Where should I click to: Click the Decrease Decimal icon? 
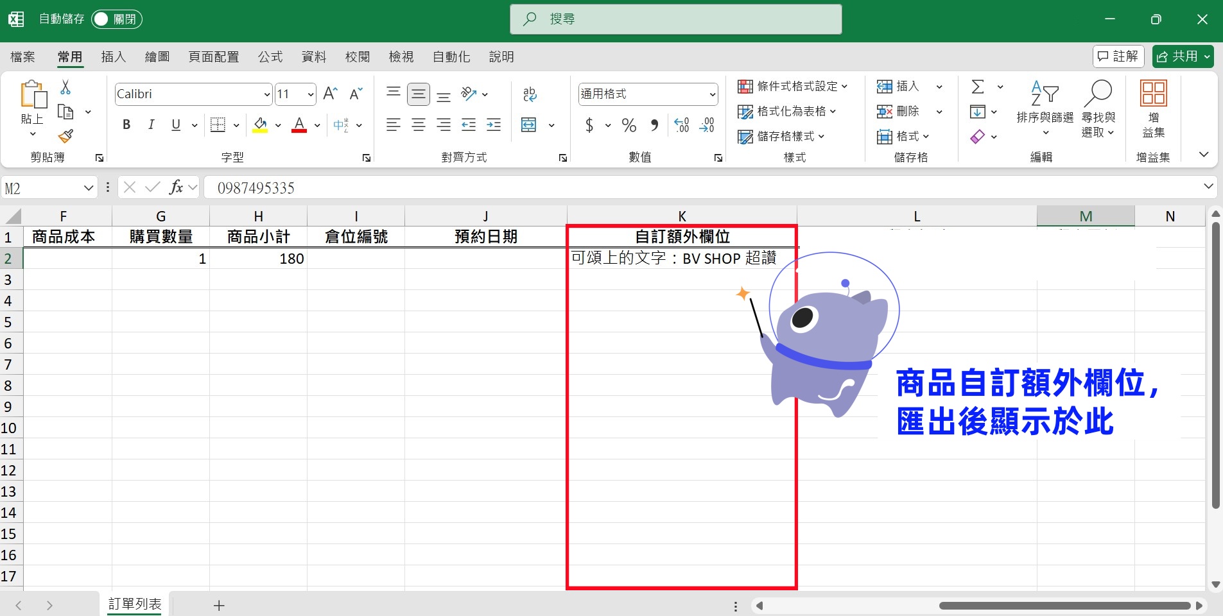click(x=707, y=125)
